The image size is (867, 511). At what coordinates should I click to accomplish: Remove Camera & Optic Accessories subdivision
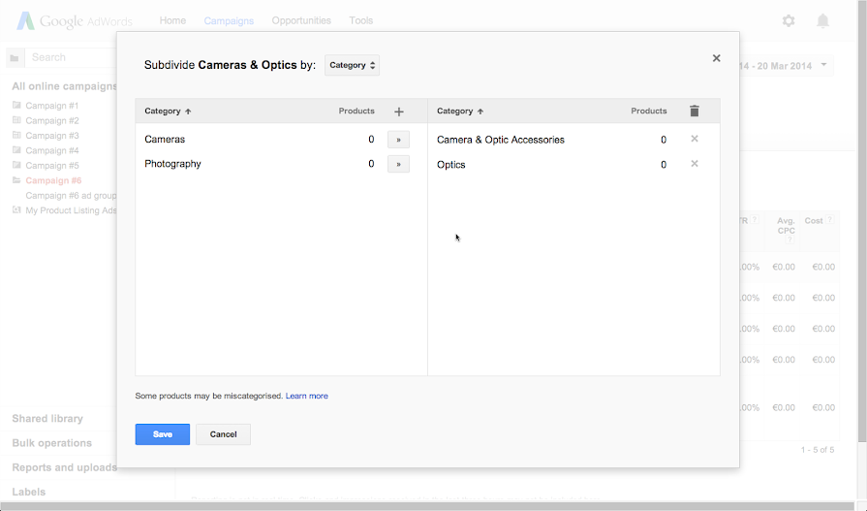(695, 140)
